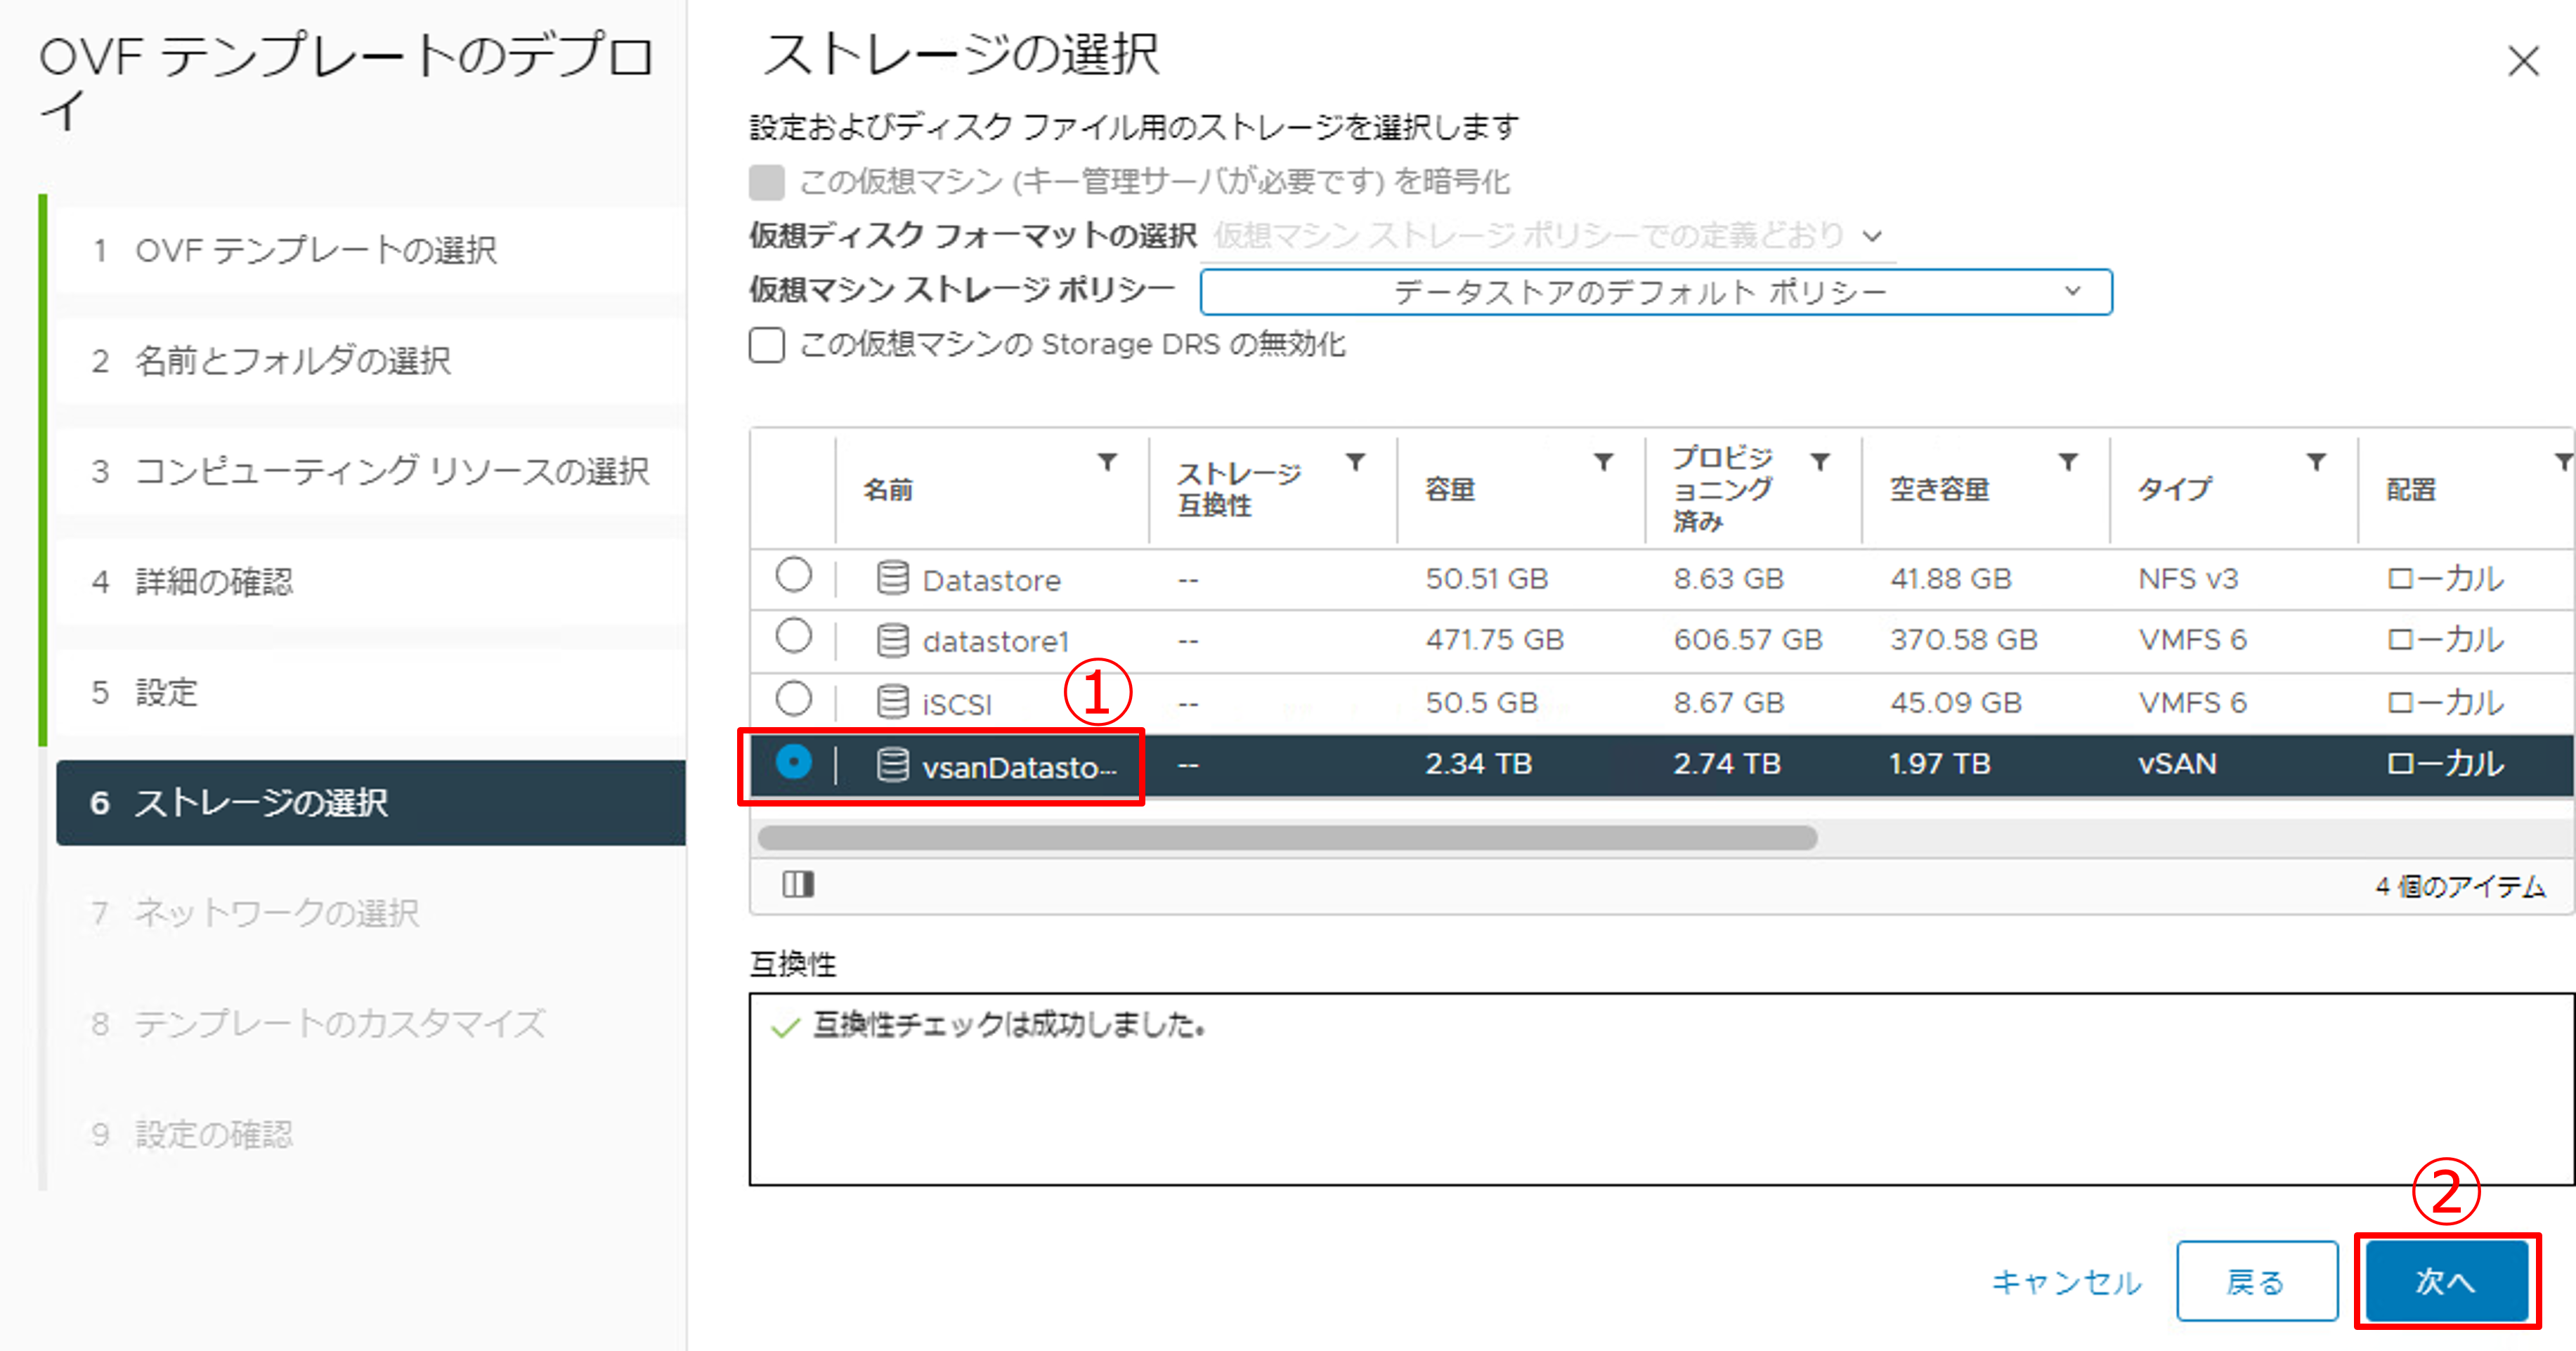Select the datastore1 radio button
Viewport: 2576px width, 1351px height.
tap(794, 637)
